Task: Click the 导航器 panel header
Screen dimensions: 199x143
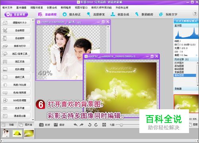Action: pyautogui.click(x=186, y=89)
